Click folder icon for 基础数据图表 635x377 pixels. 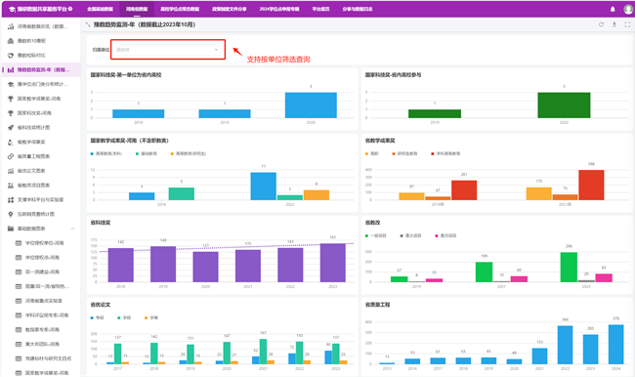click(x=11, y=229)
